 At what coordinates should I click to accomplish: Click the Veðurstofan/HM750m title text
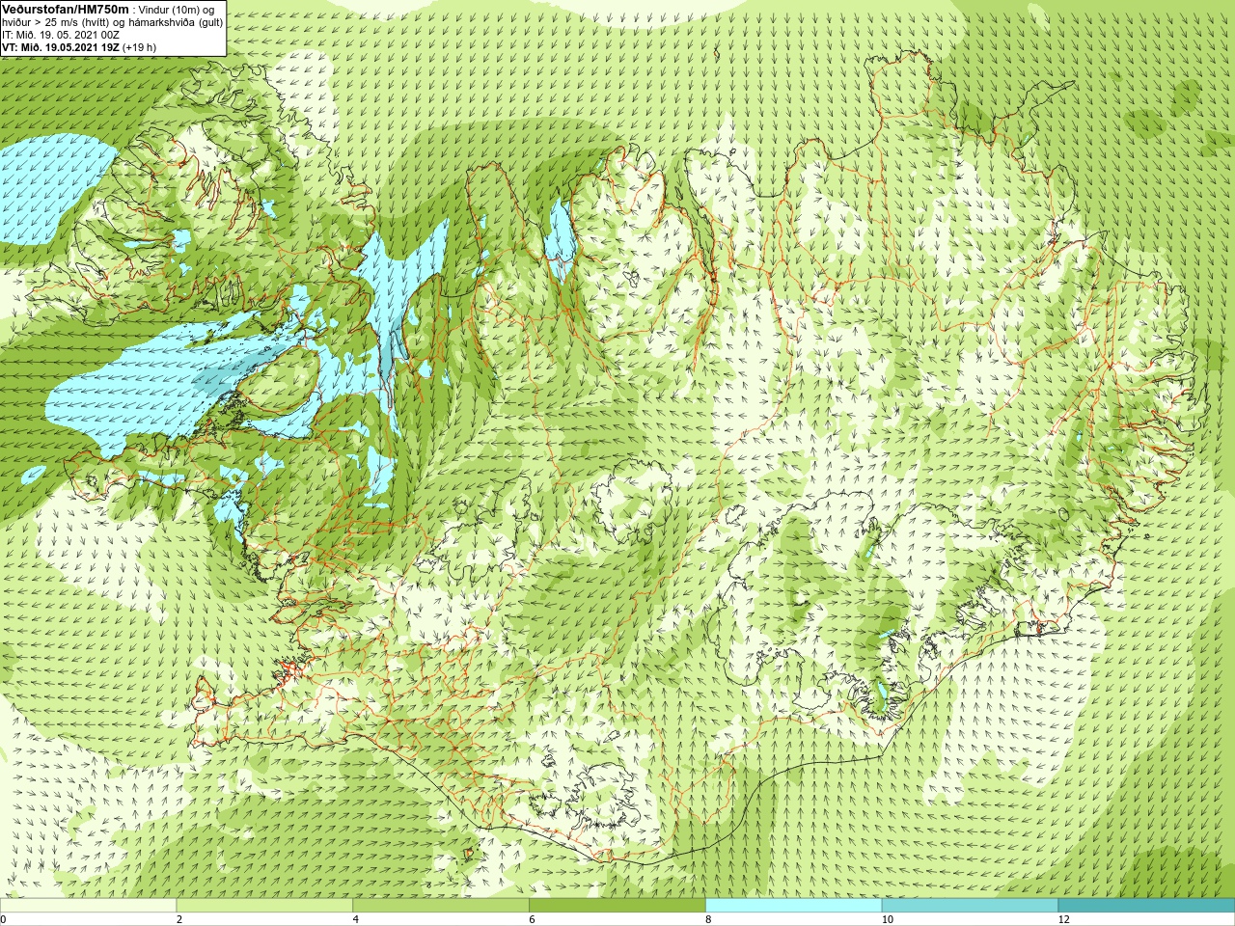tap(66, 9)
